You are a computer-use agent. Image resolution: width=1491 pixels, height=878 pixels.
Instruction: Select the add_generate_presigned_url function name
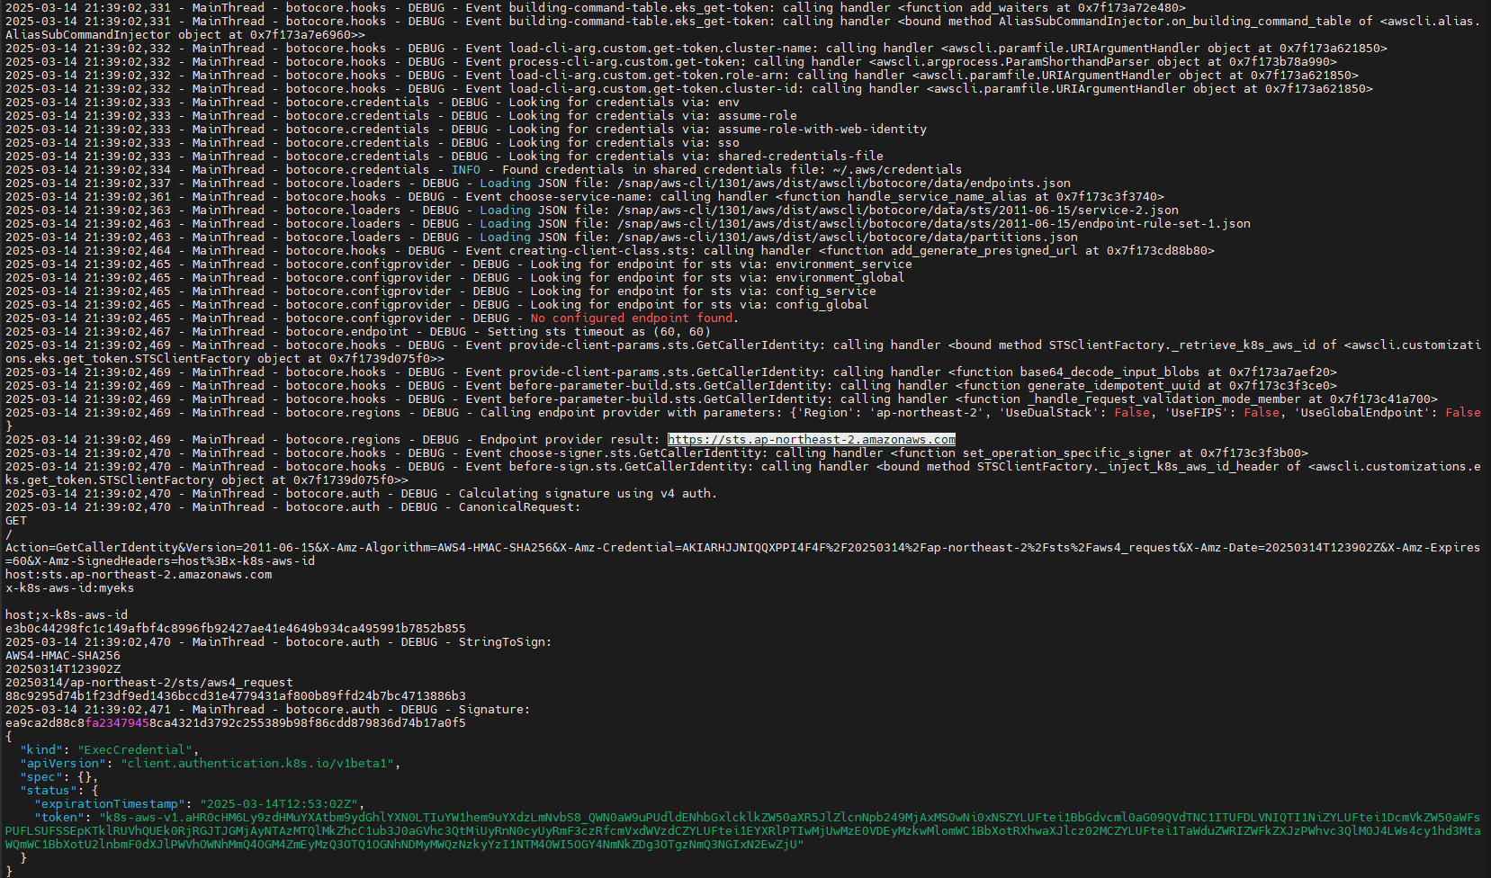click(x=984, y=250)
